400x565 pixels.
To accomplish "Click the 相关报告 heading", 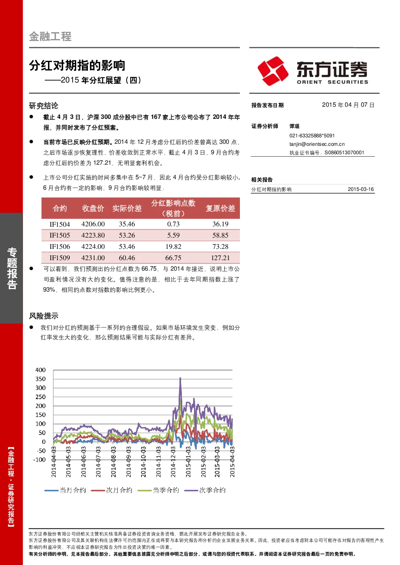I will click(262, 180).
